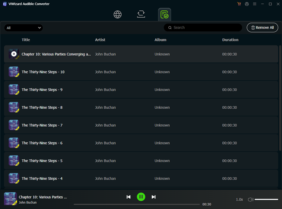Click cover of The Thirty-Nine Steps - 6
The width and height of the screenshot is (282, 209).
coord(14,143)
